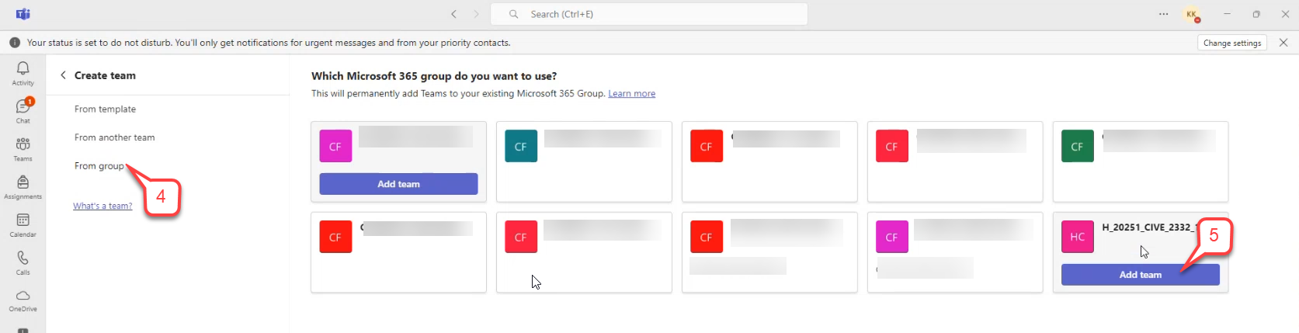The width and height of the screenshot is (1299, 333).
Task: Dismiss the do not disturb banner
Action: [1283, 43]
